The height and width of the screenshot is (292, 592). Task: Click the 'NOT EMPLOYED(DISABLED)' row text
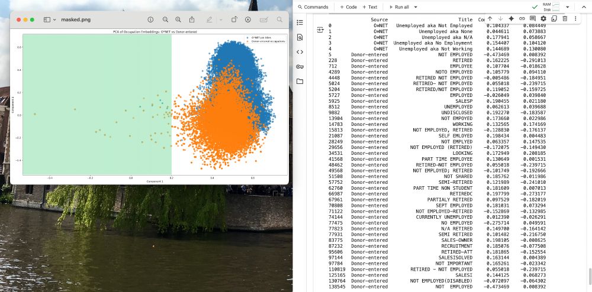pyautogui.click(x=441, y=281)
